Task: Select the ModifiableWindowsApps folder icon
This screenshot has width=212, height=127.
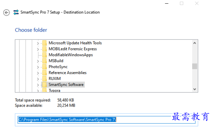Action: point(45,55)
